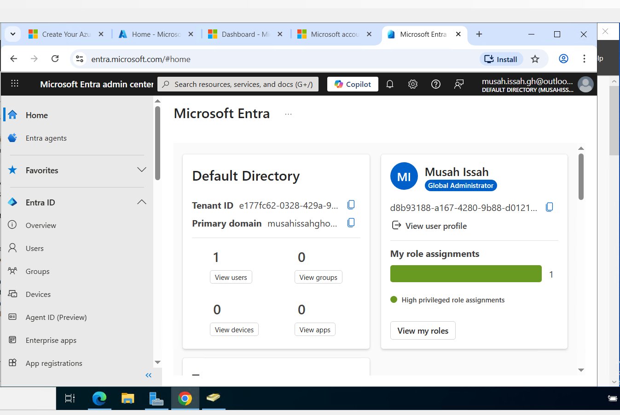The width and height of the screenshot is (620, 415).
Task: Switch to the Dashboard browser tab
Action: pyautogui.click(x=245, y=34)
